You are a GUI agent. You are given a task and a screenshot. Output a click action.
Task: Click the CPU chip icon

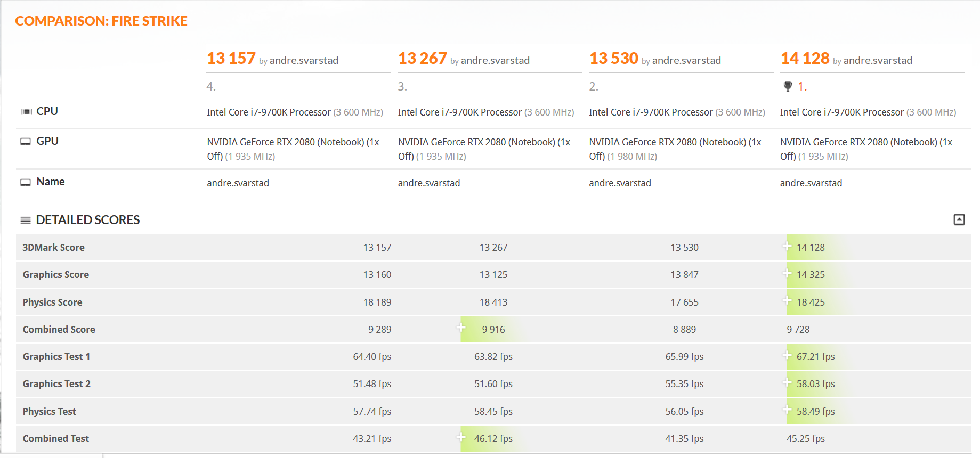(26, 111)
